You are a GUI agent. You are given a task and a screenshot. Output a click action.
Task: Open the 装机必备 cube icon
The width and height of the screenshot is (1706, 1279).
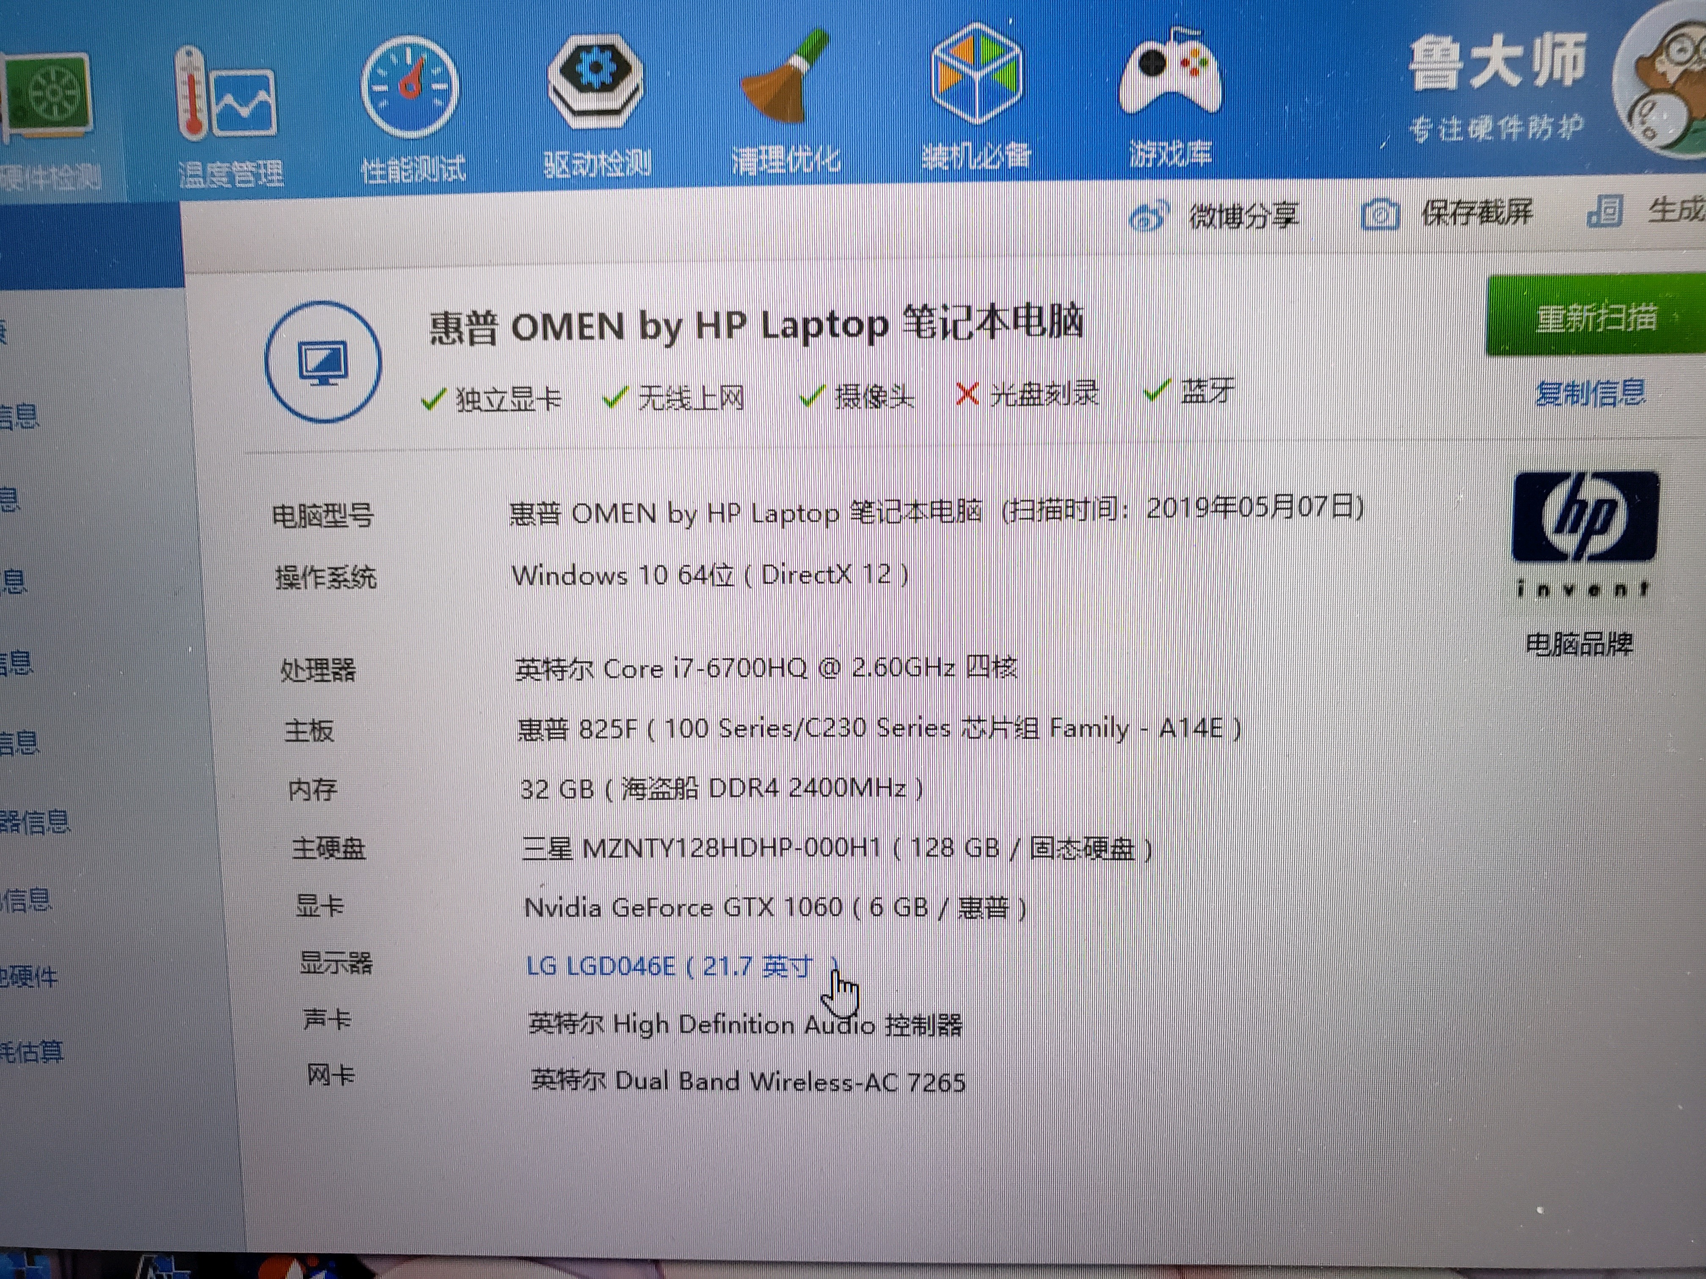(x=977, y=74)
